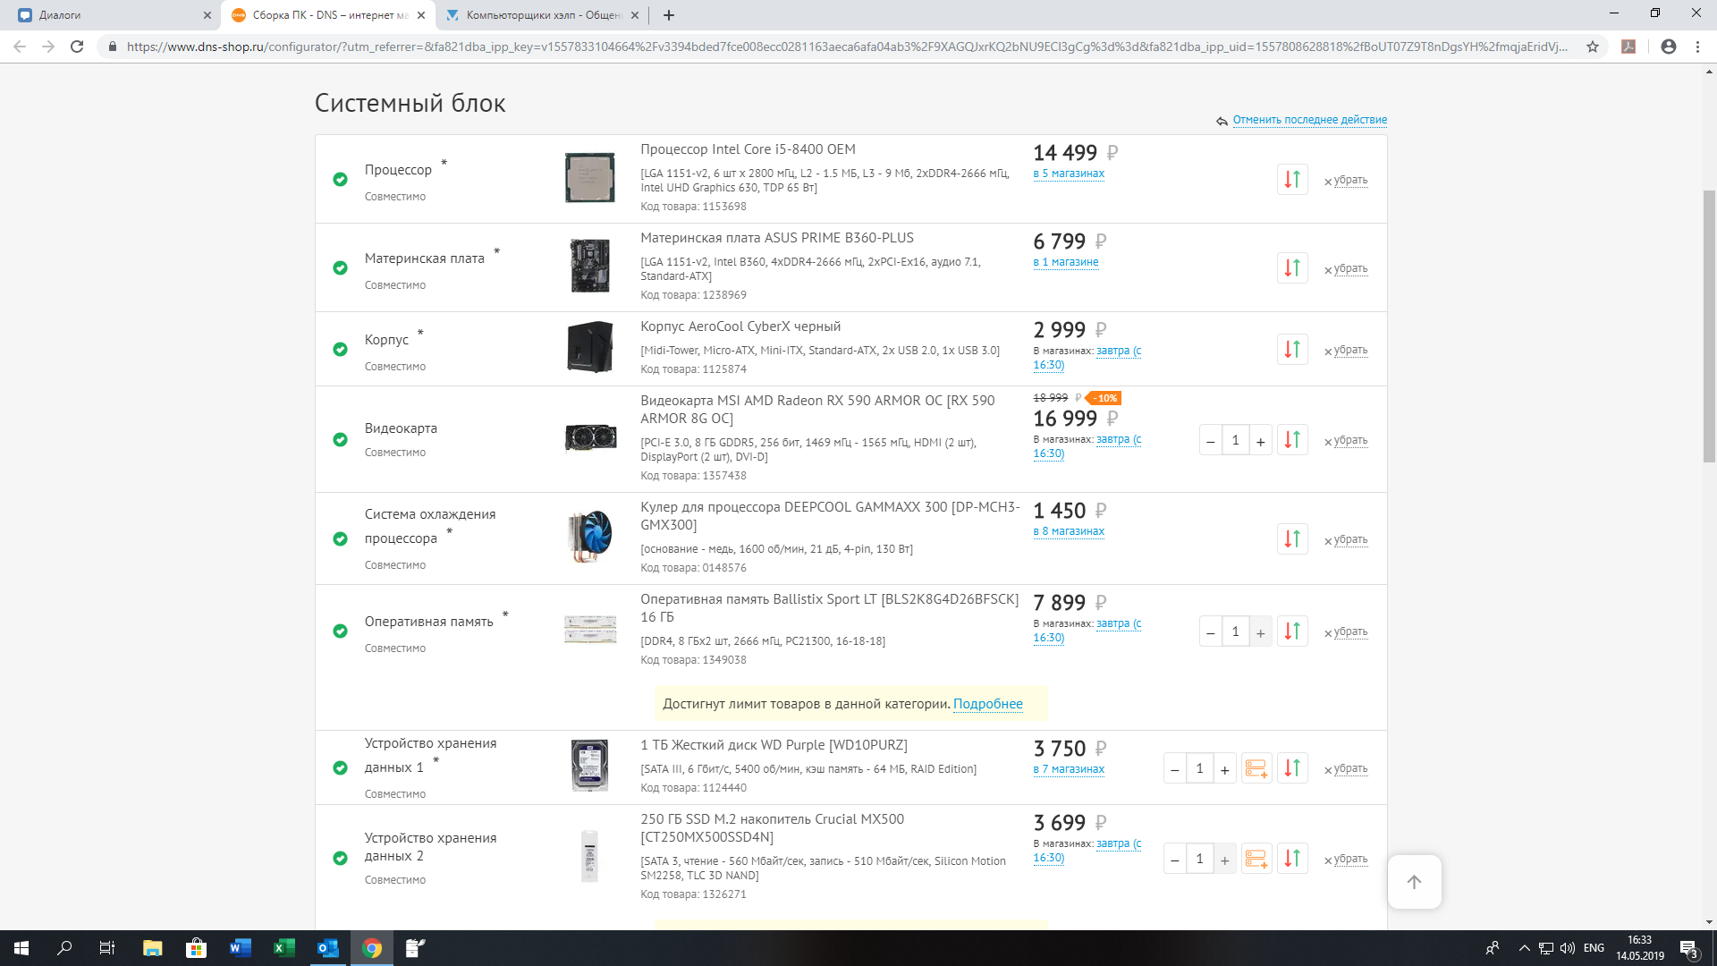The width and height of the screenshot is (1717, 966).
Task: Click swap arrows icon for Оперативная память row
Action: tap(1292, 631)
